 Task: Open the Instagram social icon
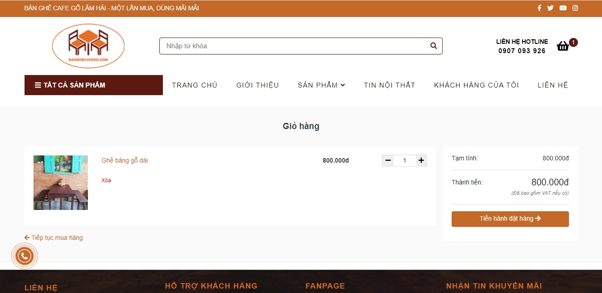(x=575, y=8)
